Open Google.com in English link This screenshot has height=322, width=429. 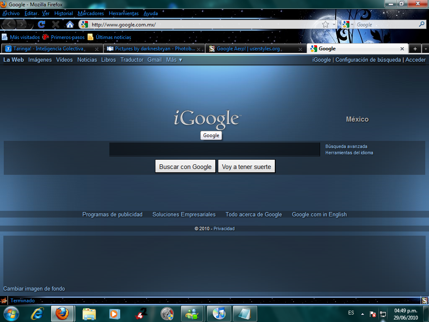[319, 214]
